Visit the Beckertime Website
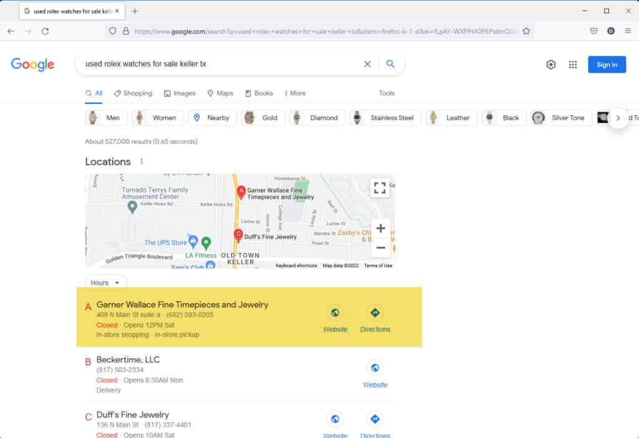The width and height of the screenshot is (639, 438). pyautogui.click(x=375, y=375)
